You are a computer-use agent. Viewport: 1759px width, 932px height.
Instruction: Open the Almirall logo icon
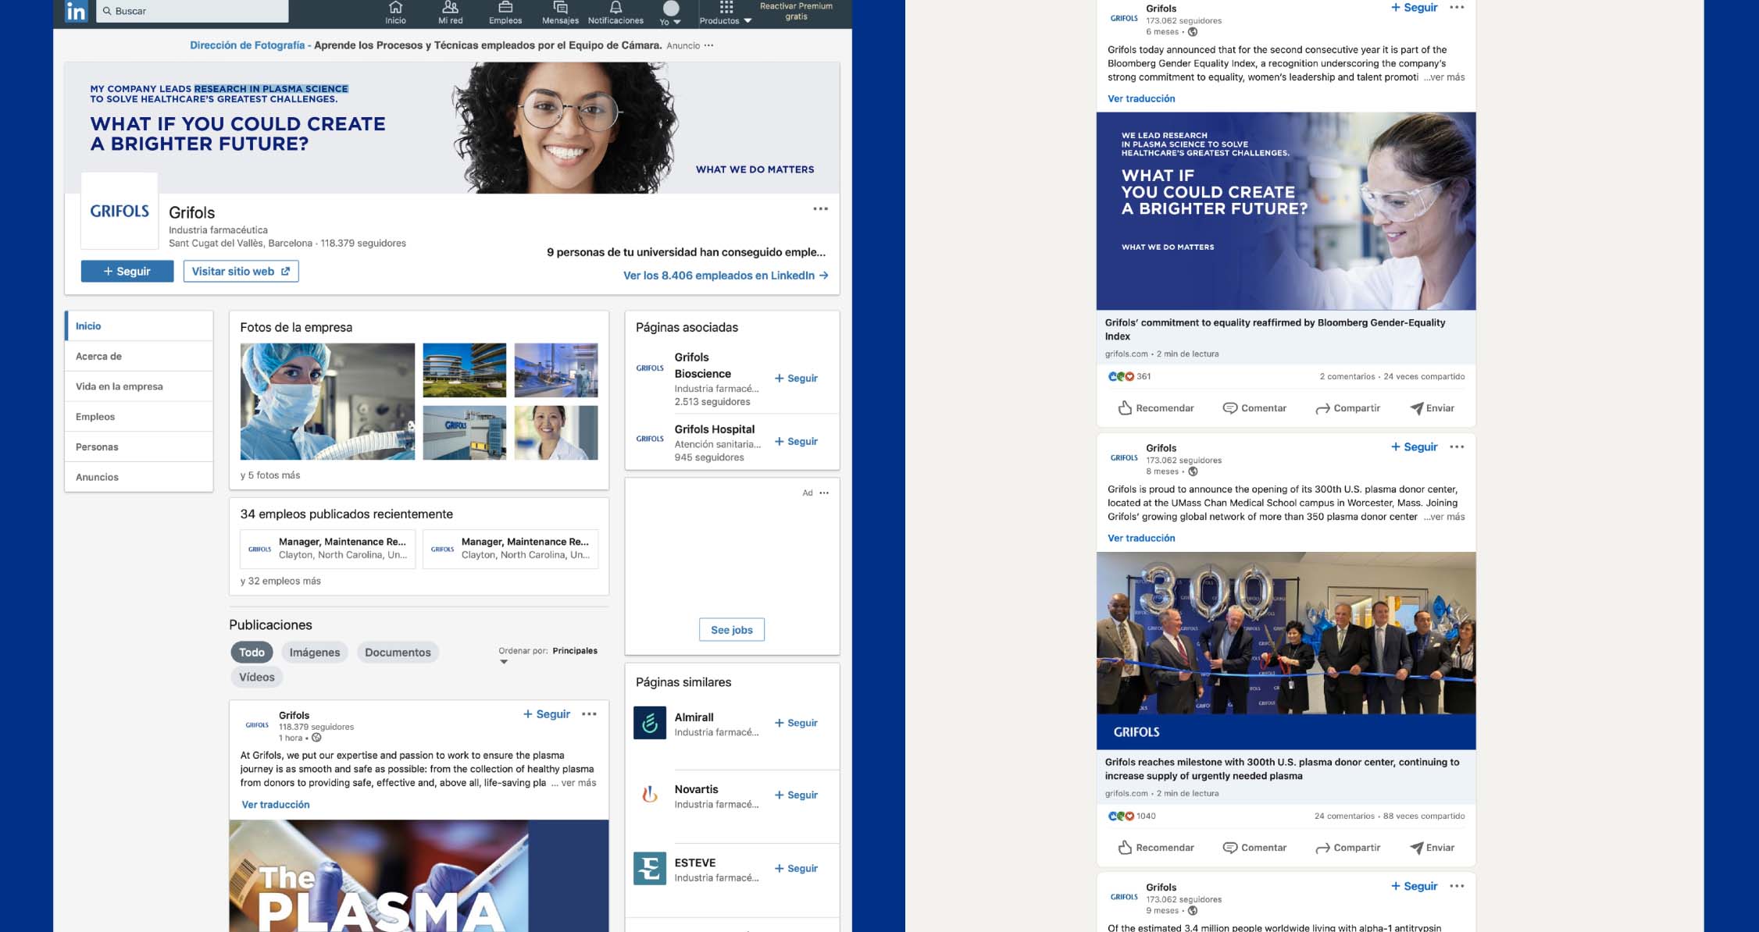[650, 723]
